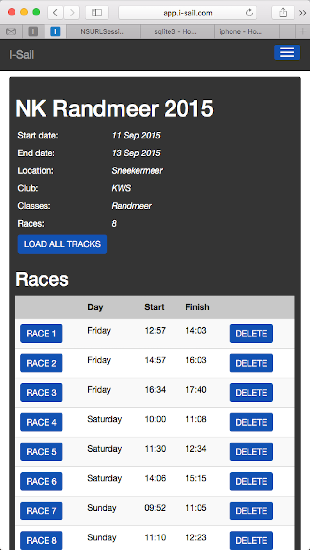This screenshot has width=310, height=550.
Task: Open Race 1 details
Action: [41, 334]
